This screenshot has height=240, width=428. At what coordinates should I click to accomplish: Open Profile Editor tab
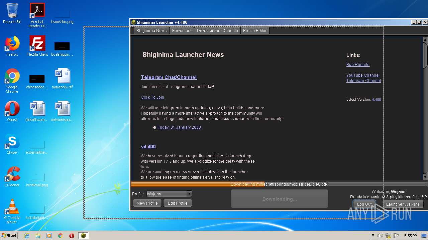(255, 30)
